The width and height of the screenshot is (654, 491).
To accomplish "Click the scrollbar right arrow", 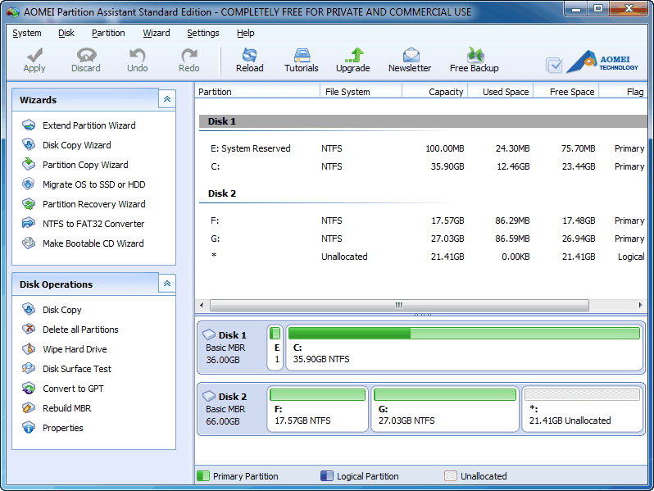I will point(640,306).
